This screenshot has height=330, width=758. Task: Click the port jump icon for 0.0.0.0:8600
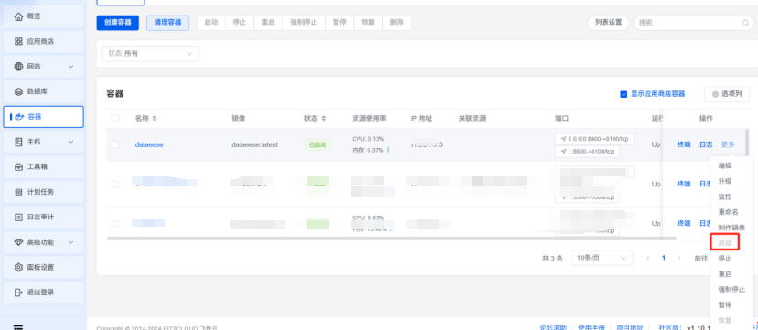click(x=563, y=139)
